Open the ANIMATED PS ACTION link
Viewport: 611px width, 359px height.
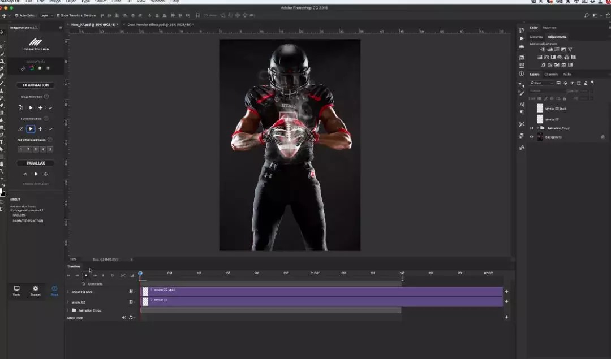(x=28, y=221)
